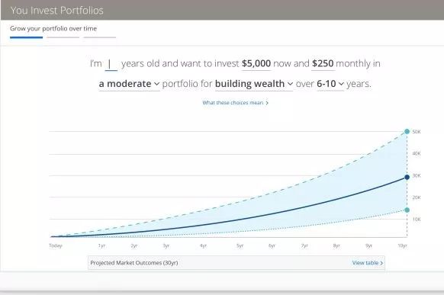This screenshot has width=444, height=295.
Task: Edit the $5,000 initial investment amount
Action: 256,63
